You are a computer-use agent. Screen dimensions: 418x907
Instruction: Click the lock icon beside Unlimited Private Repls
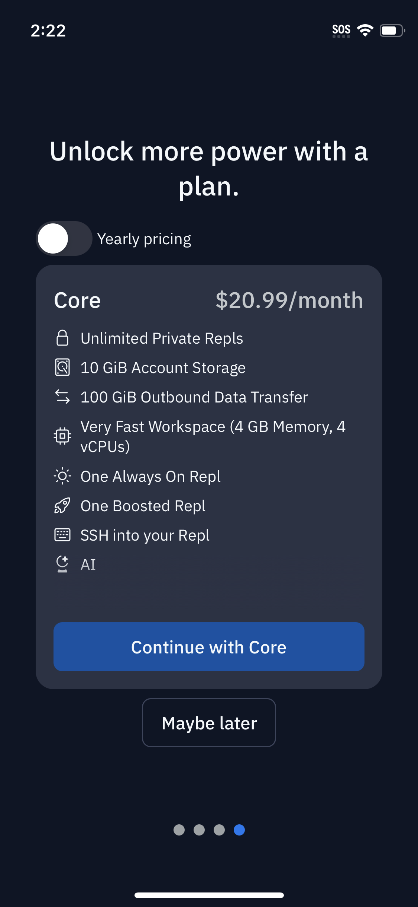coord(62,338)
